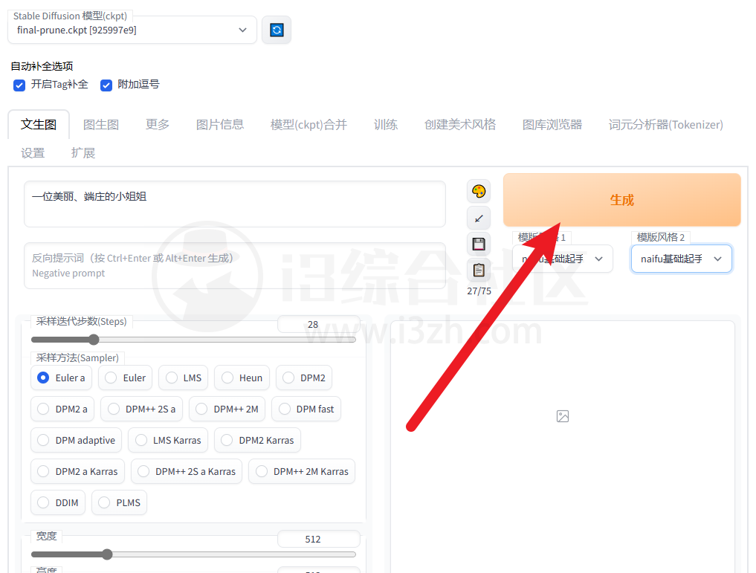Screen dimensions: 756x573
Task: Select the DPM++ 2M sampler
Action: [x=227, y=409]
